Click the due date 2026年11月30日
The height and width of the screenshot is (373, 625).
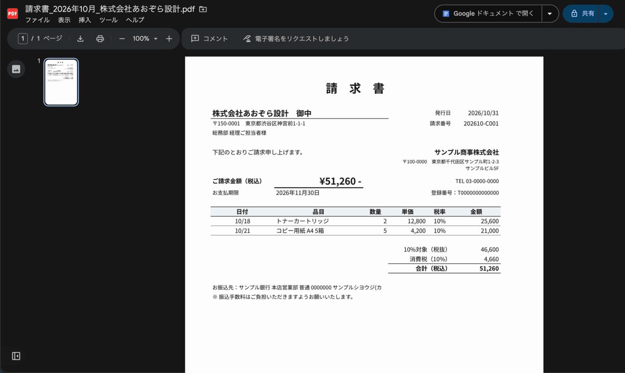coord(297,192)
